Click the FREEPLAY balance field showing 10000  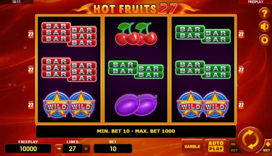pos(28,149)
